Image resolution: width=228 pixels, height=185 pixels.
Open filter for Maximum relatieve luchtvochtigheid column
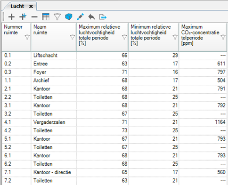(x=124, y=37)
